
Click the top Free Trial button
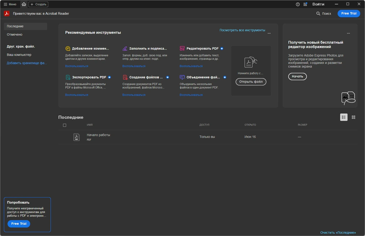349,13
